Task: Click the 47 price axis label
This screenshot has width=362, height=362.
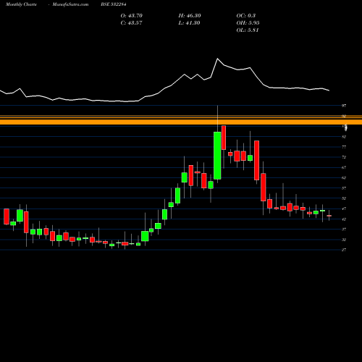Action: (344, 209)
